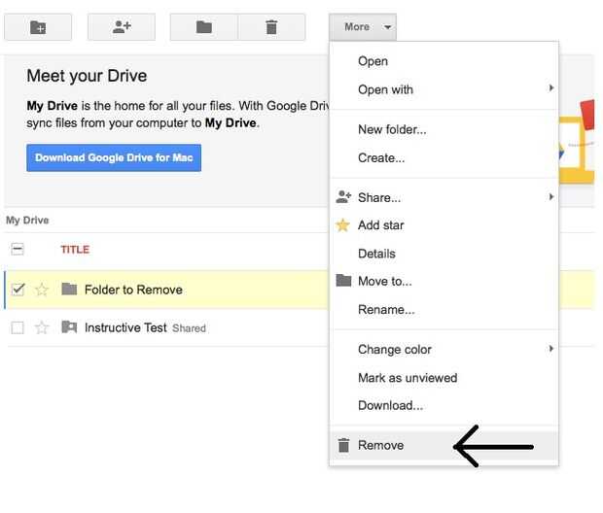This screenshot has height=513, width=603.
Task: Open the Folder to Remove row
Action: pyautogui.click(x=133, y=290)
